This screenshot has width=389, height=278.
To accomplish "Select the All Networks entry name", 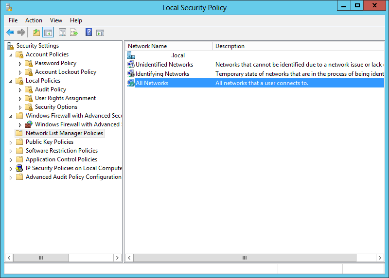I will (x=152, y=83).
